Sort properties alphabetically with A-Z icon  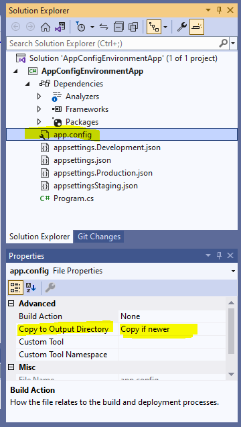pos(31,288)
